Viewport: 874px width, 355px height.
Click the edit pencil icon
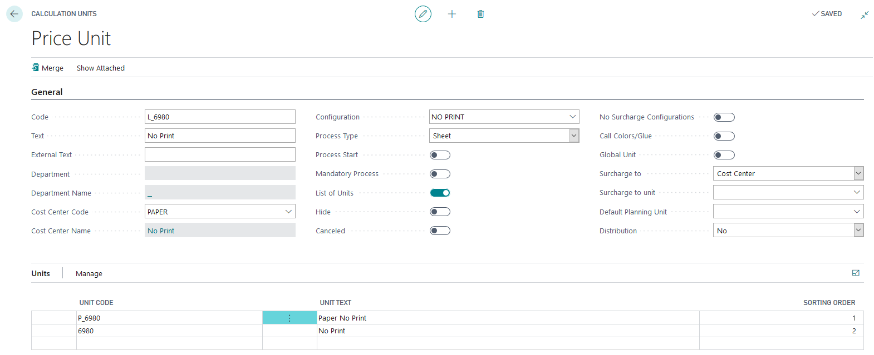pos(423,14)
